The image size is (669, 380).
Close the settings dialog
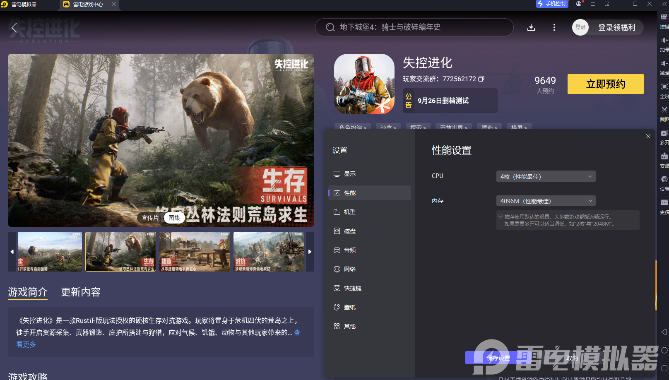click(648, 136)
